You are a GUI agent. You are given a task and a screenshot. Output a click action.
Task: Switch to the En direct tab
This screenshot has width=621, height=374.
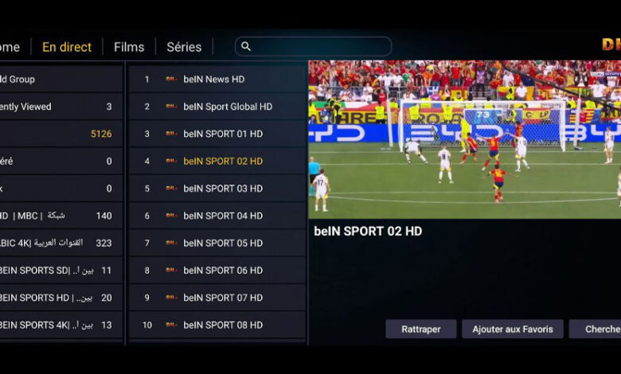click(x=67, y=47)
